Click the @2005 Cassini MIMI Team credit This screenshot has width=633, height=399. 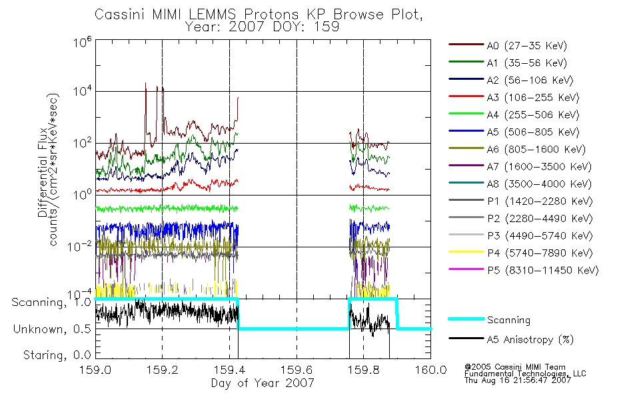coord(515,367)
